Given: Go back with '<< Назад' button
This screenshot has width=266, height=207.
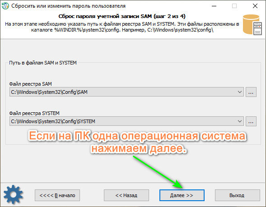Looking at the screenshot, I should tap(126, 195).
